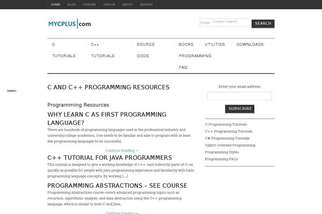This screenshot has width=322, height=214.
Task: Click the MYCPLUS.com logo
Action: (x=70, y=24)
